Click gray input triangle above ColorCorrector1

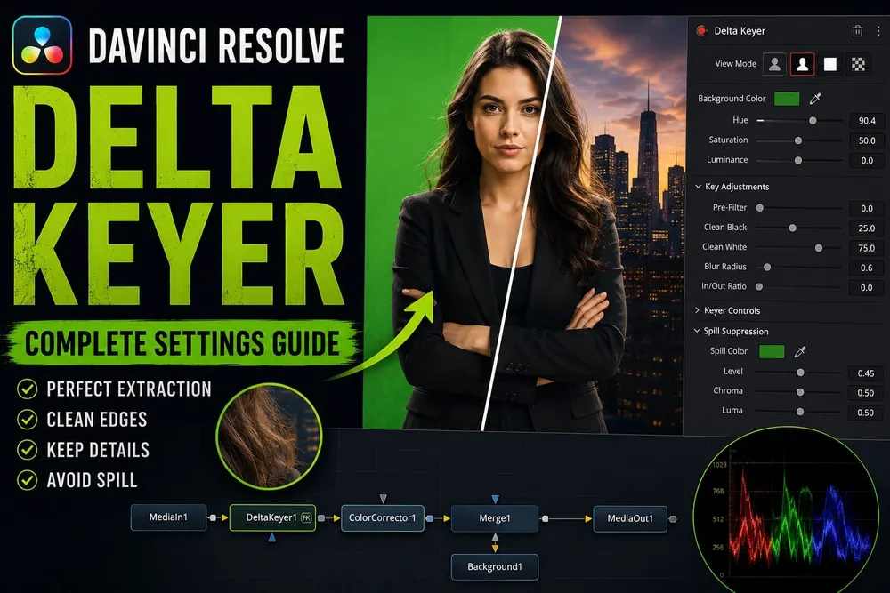click(383, 499)
